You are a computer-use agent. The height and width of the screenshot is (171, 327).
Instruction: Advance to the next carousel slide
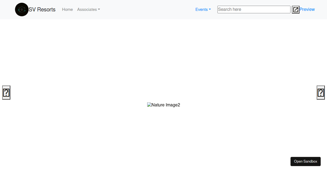tap(321, 93)
